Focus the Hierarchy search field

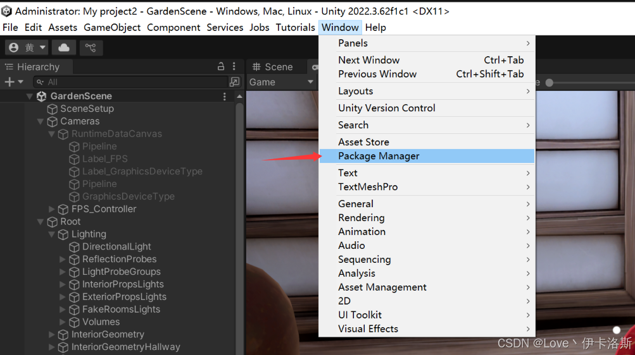[132, 82]
